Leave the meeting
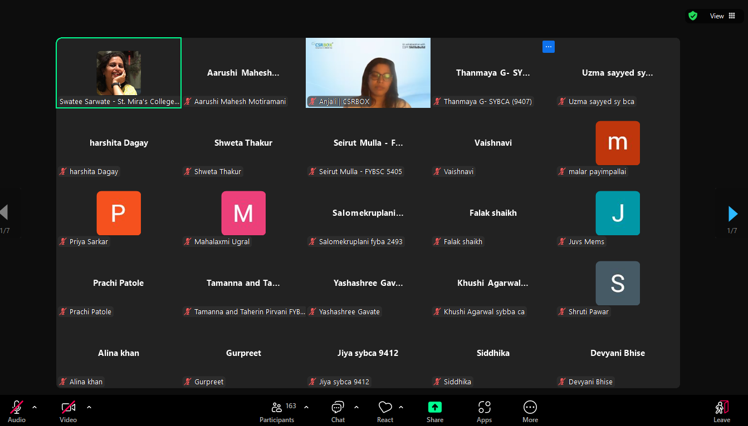 click(722, 411)
